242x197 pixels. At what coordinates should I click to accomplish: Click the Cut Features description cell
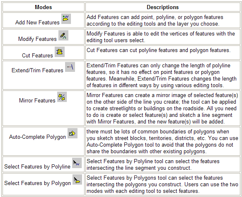(163, 52)
